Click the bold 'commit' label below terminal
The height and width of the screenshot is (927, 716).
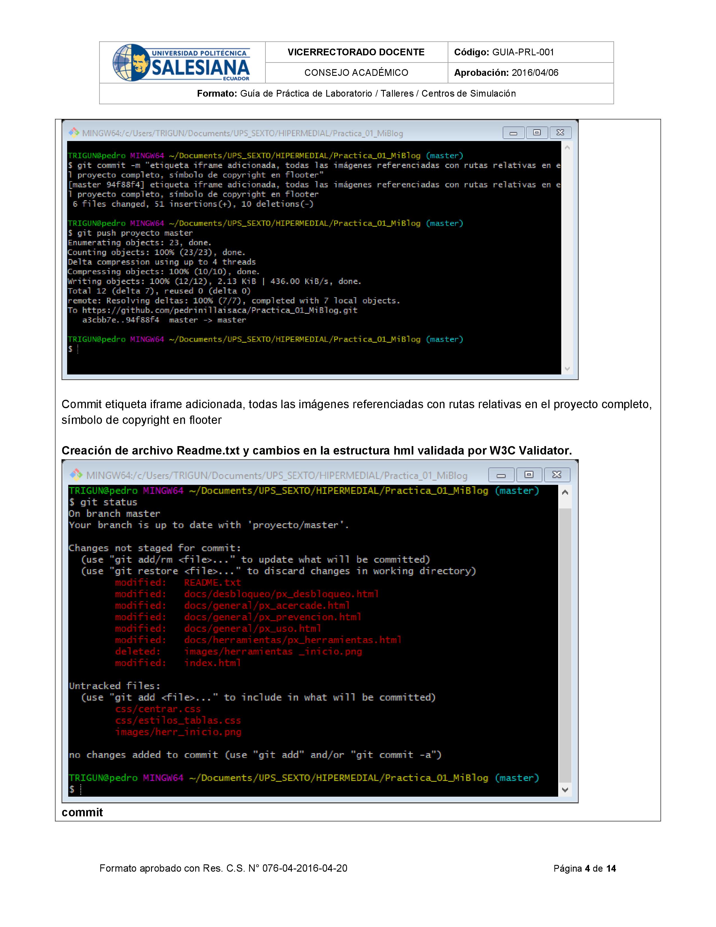82,812
